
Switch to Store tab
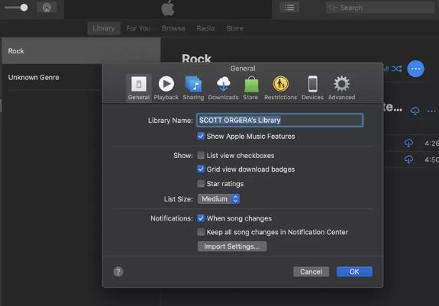coord(234,28)
